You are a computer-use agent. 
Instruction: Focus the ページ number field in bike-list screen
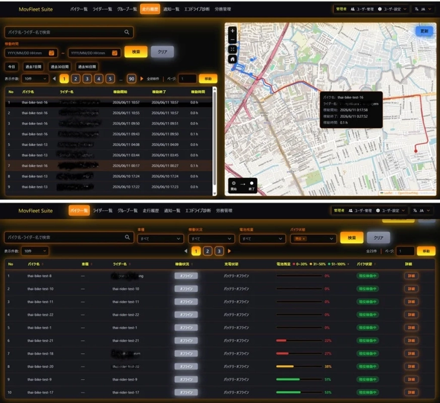click(405, 251)
